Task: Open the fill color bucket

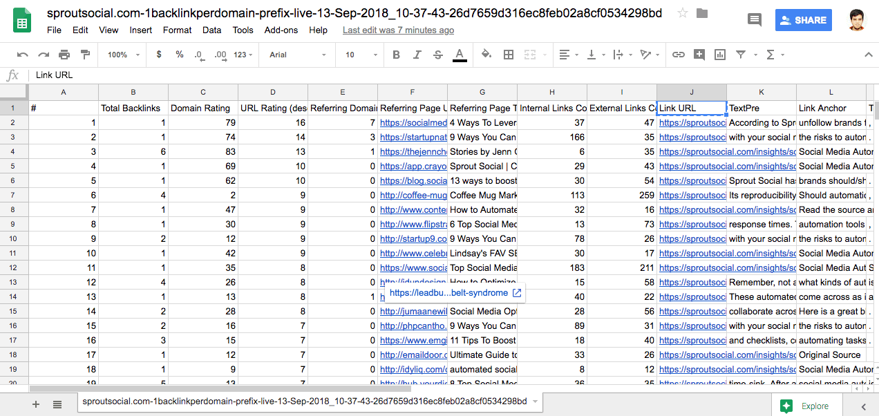Action: 486,55
